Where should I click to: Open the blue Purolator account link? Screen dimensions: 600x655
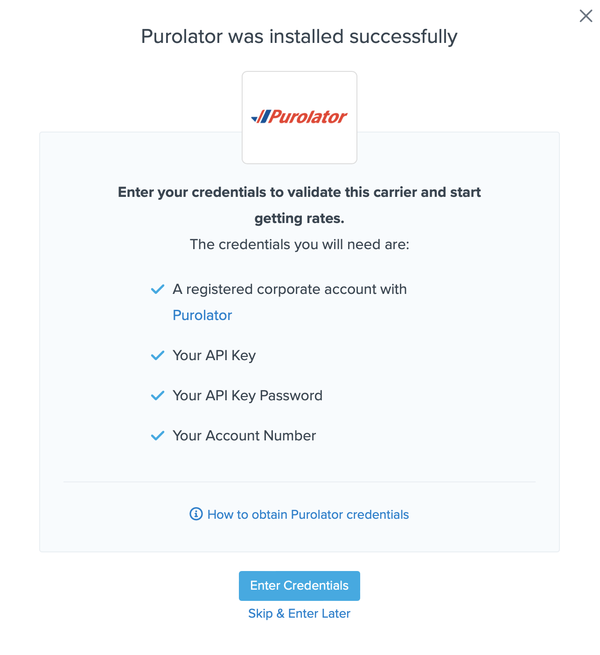pos(202,315)
